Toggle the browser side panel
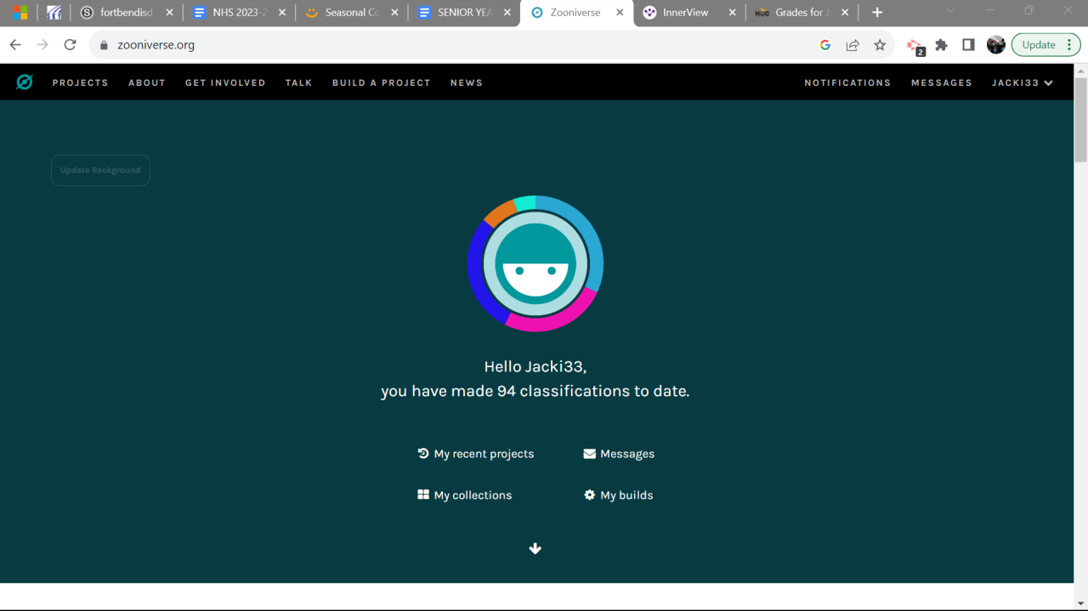This screenshot has height=611, width=1088. coord(968,45)
